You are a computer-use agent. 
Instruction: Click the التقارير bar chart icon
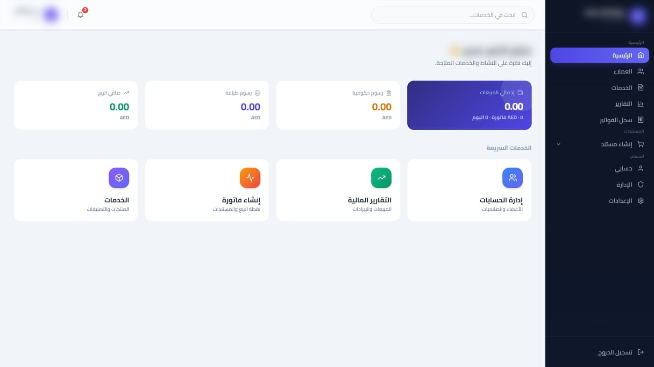click(x=640, y=104)
